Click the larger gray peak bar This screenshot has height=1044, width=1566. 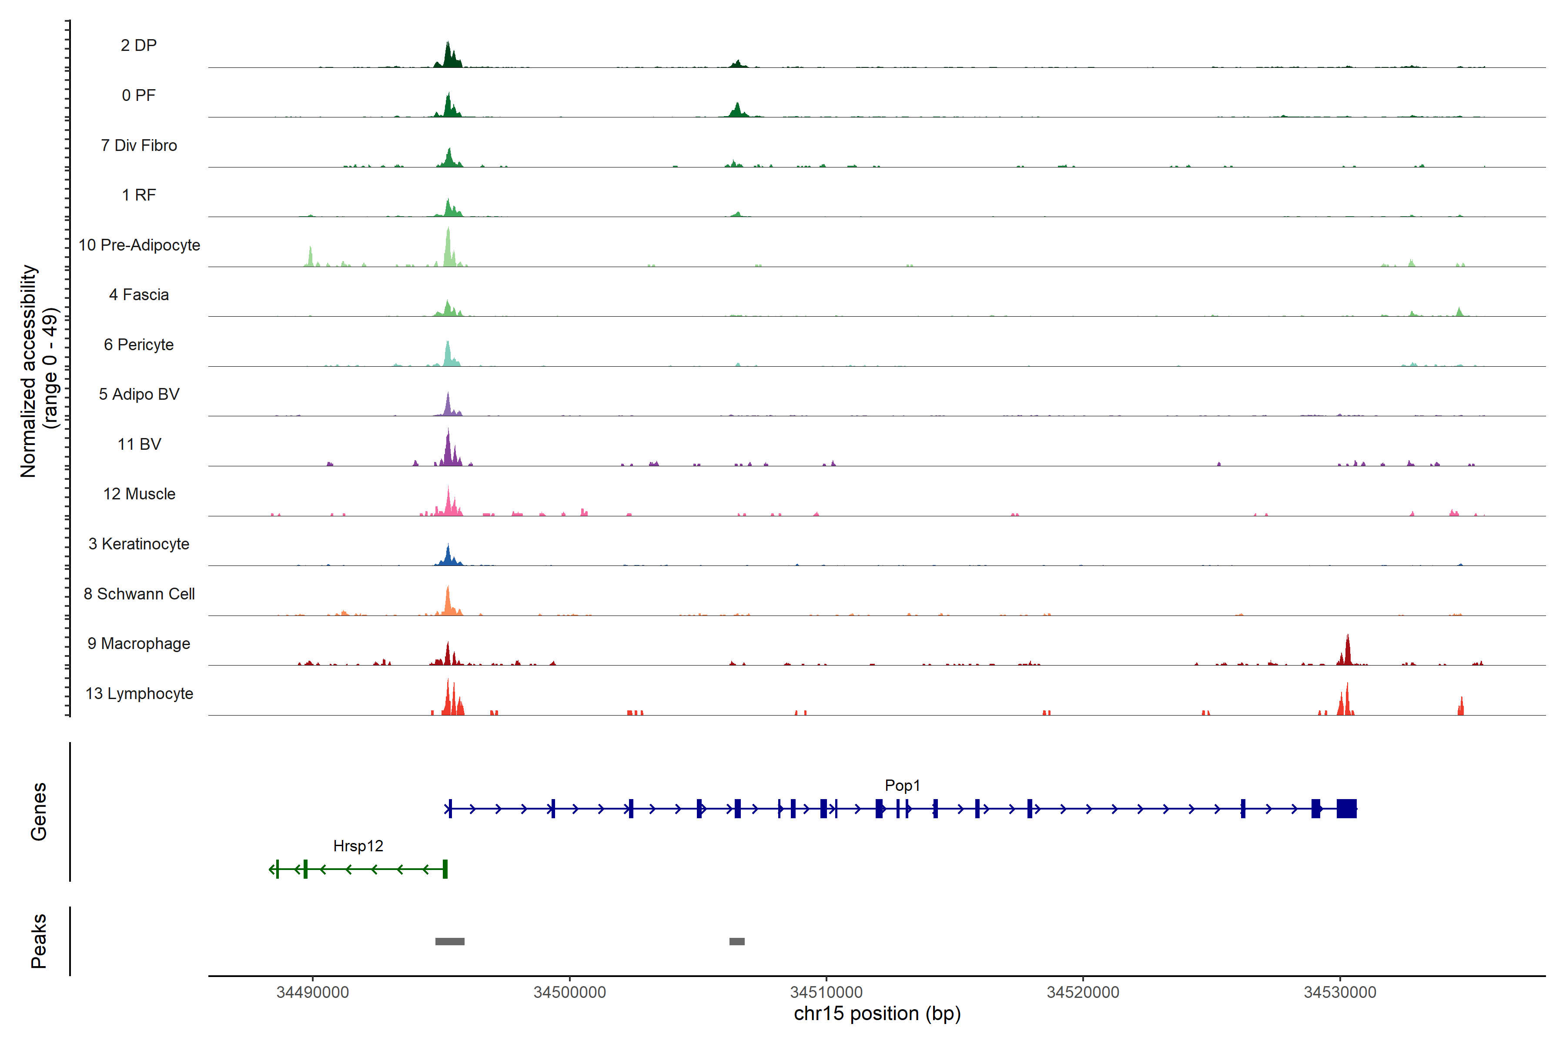coord(450,941)
